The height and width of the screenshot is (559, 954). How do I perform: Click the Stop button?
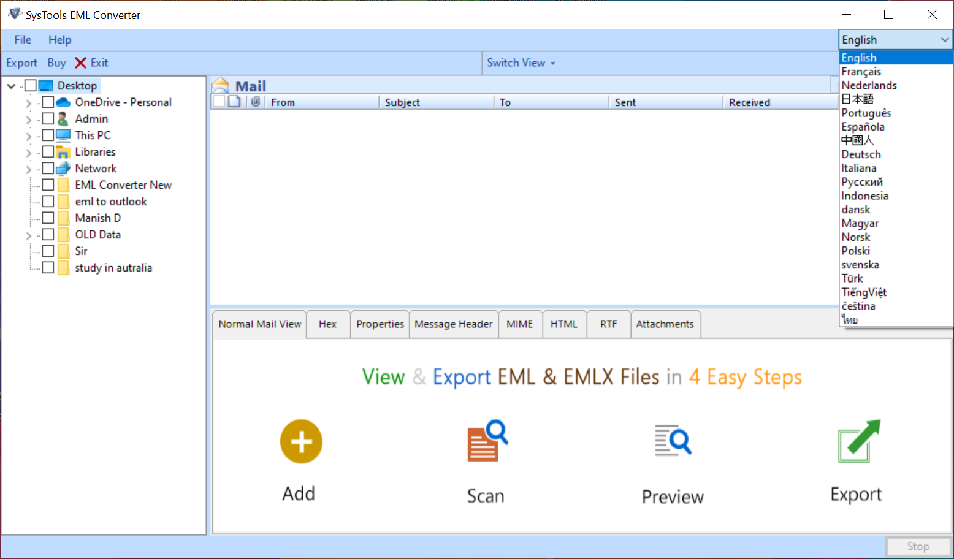(918, 546)
